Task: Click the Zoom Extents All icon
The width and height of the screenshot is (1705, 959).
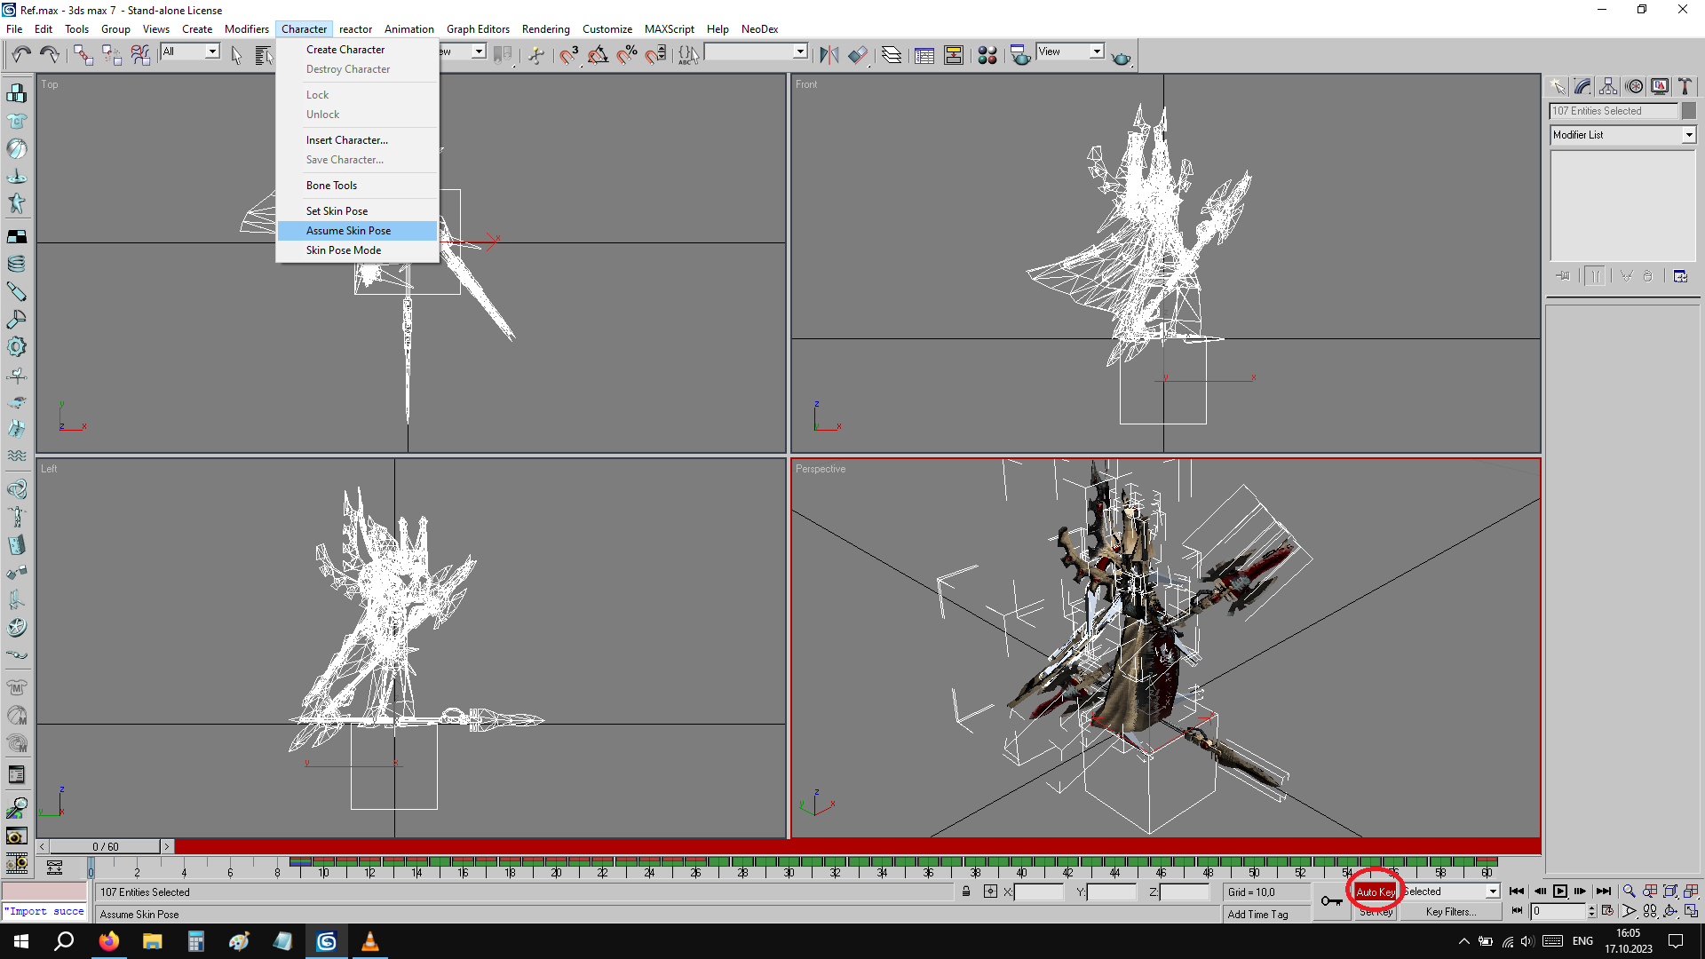Action: click(x=1691, y=891)
